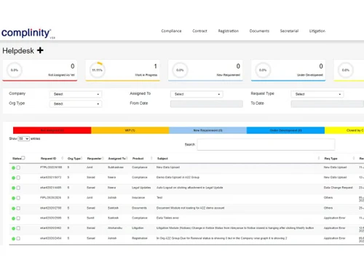Open the Org Type select dropdown
The width and height of the screenshot is (364, 273).
point(76,104)
